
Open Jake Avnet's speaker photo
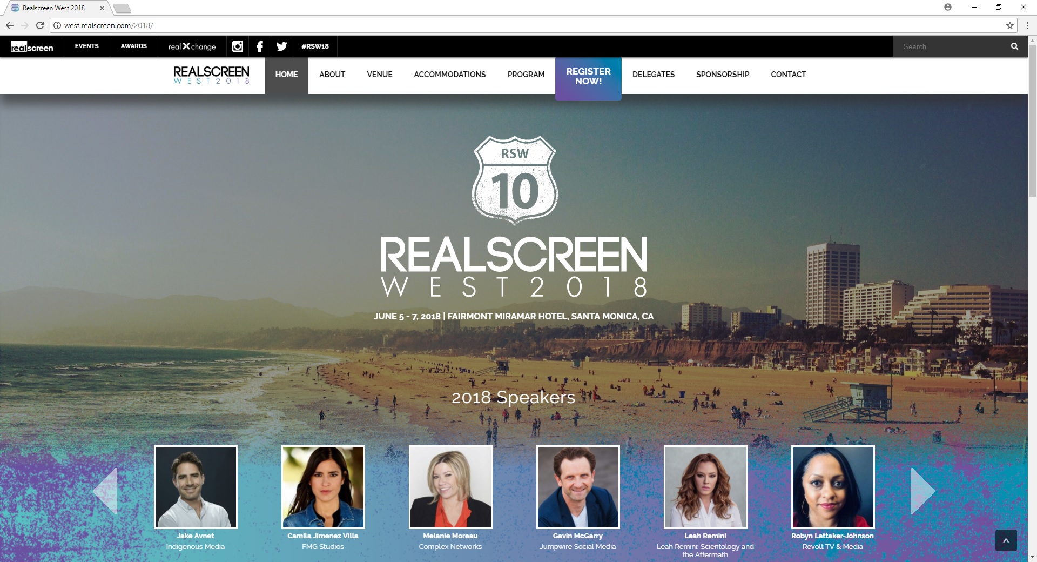click(196, 487)
